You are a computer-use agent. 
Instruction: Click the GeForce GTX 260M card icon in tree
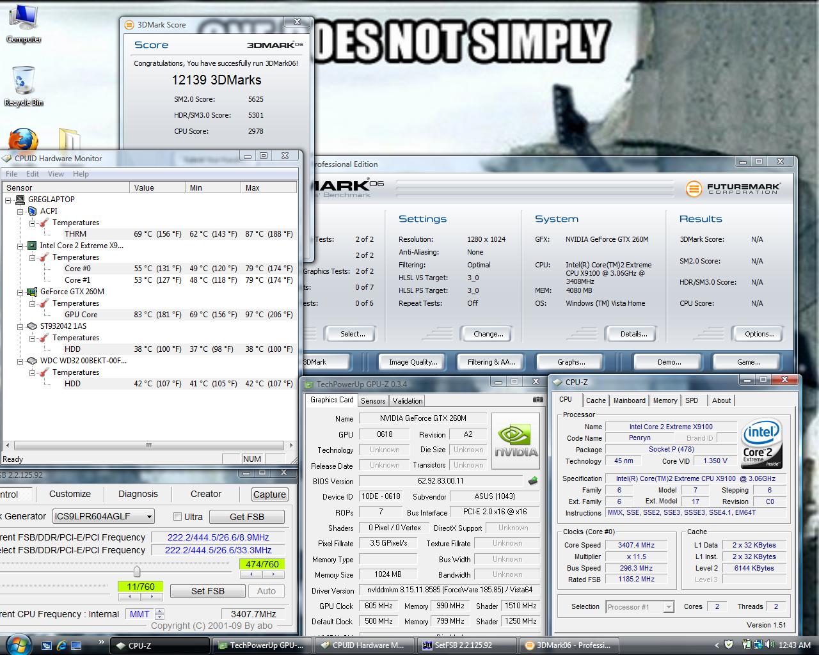[31, 292]
